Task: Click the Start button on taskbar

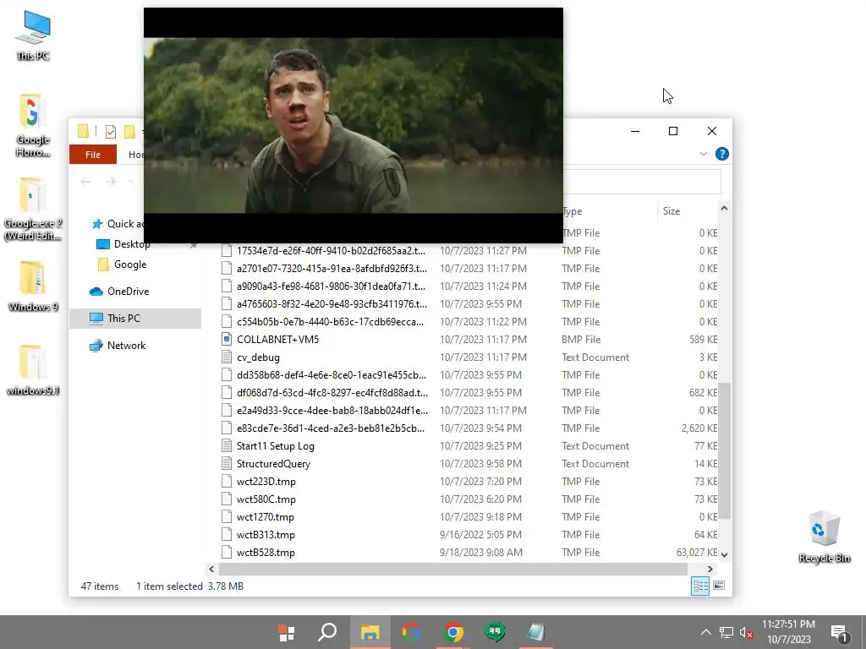Action: (x=286, y=632)
